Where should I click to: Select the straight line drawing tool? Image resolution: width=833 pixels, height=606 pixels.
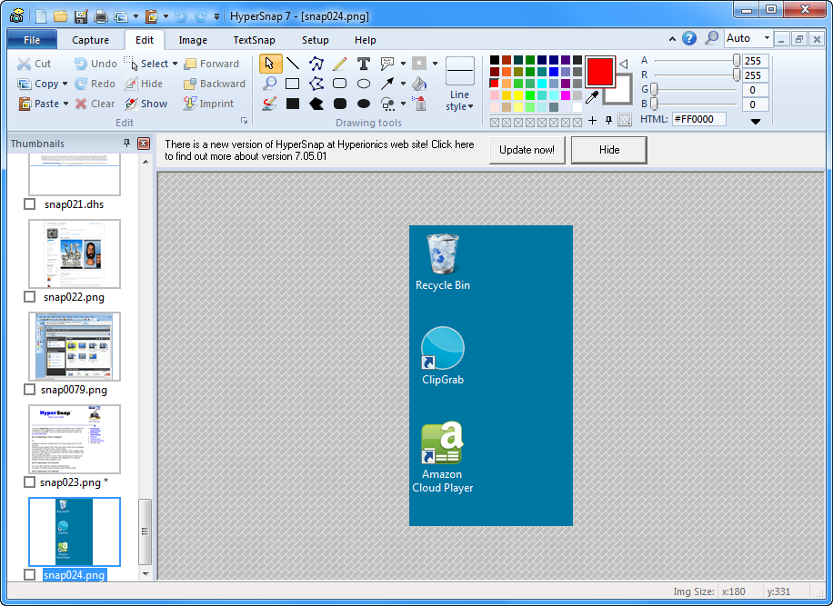[x=293, y=64]
